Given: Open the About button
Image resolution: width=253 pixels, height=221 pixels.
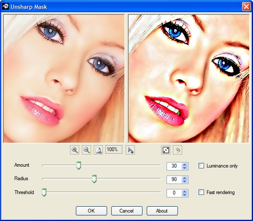Looking at the screenshot, I should [x=162, y=211].
